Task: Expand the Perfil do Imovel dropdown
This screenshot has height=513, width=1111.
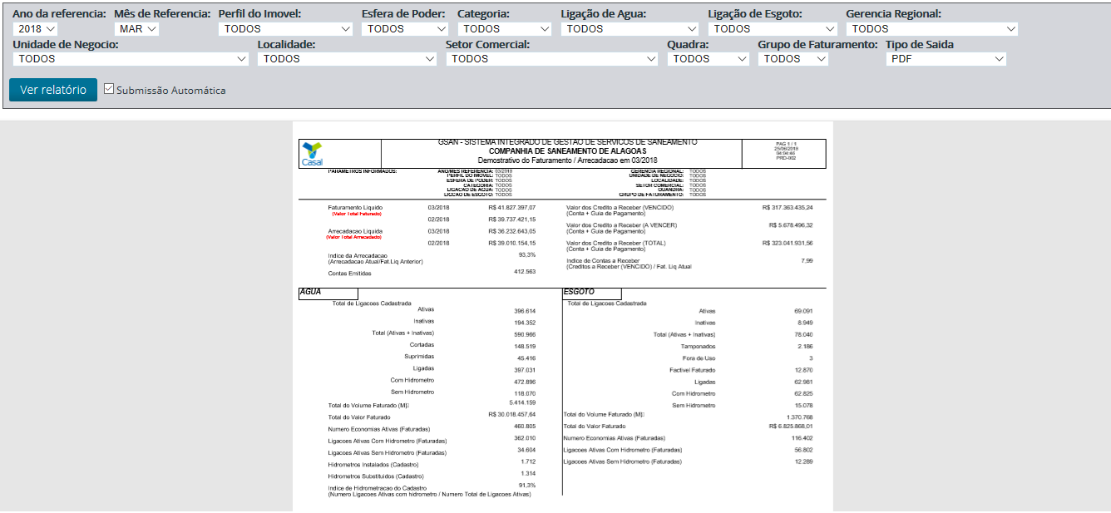Action: tap(285, 27)
